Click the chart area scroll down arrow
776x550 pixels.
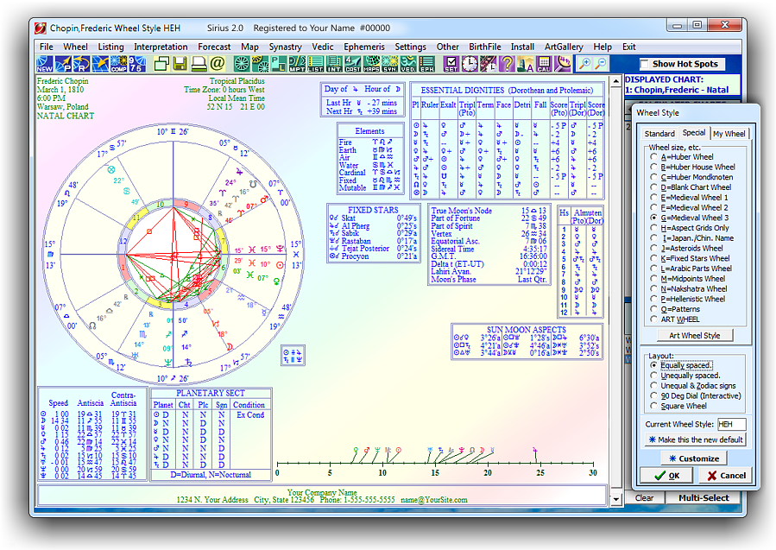[615, 500]
